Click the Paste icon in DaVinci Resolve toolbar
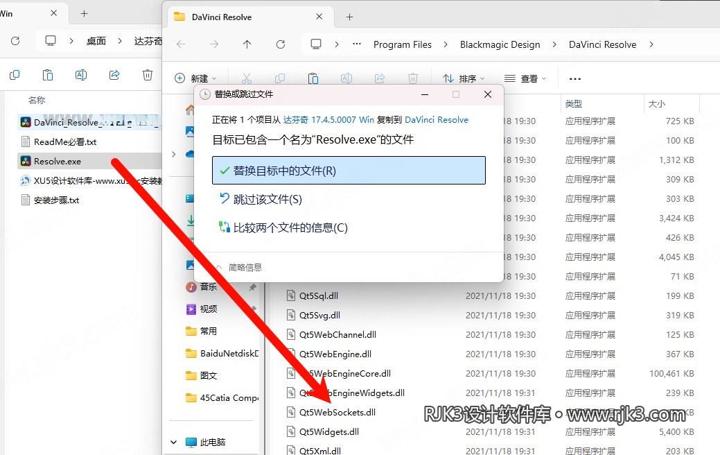Viewport: 720px width, 455px height. click(x=313, y=78)
